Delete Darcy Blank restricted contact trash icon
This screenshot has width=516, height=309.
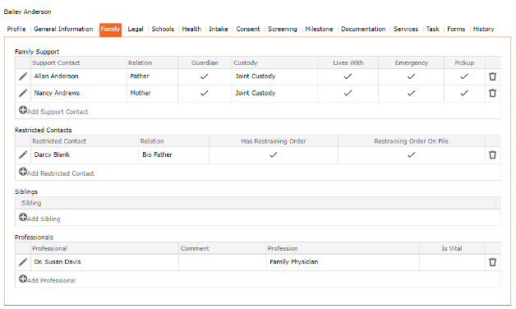click(492, 154)
